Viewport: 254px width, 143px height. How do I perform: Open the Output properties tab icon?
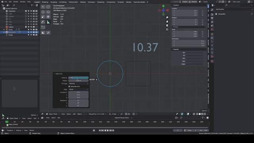(x=212, y=18)
